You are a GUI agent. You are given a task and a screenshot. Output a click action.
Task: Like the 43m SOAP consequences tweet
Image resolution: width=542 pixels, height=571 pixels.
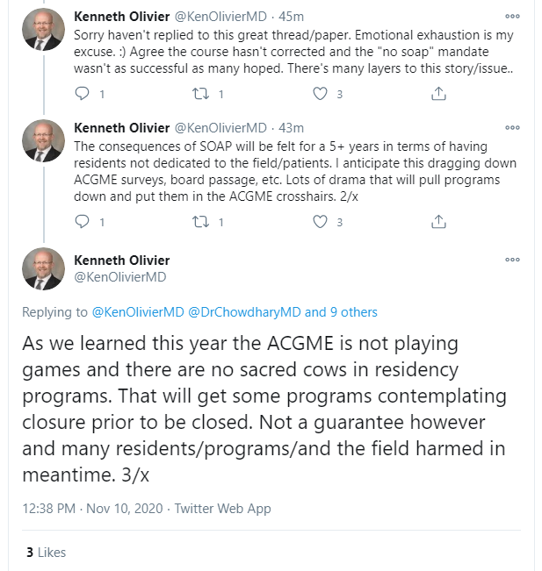coord(321,223)
